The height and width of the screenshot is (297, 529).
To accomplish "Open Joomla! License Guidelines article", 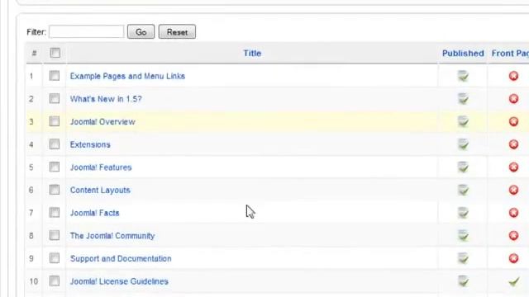I will coord(119,281).
